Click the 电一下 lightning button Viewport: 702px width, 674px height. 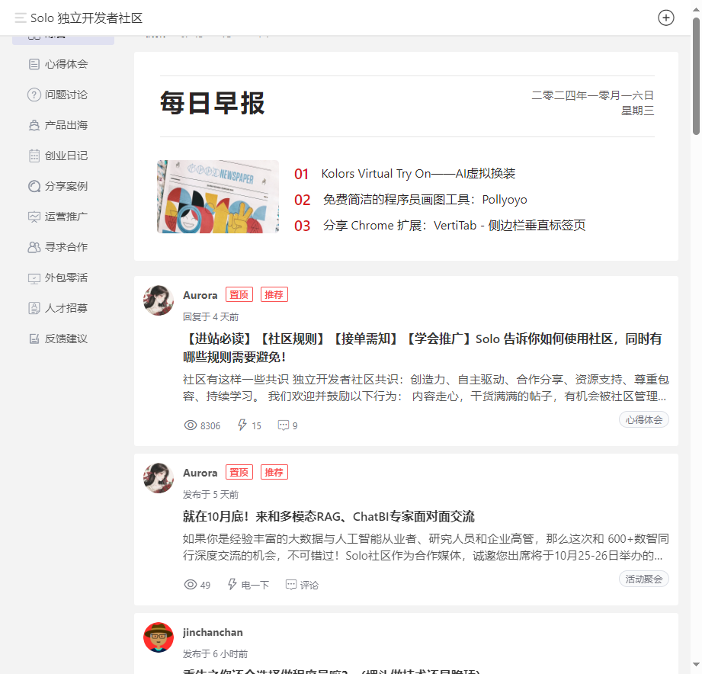click(248, 585)
